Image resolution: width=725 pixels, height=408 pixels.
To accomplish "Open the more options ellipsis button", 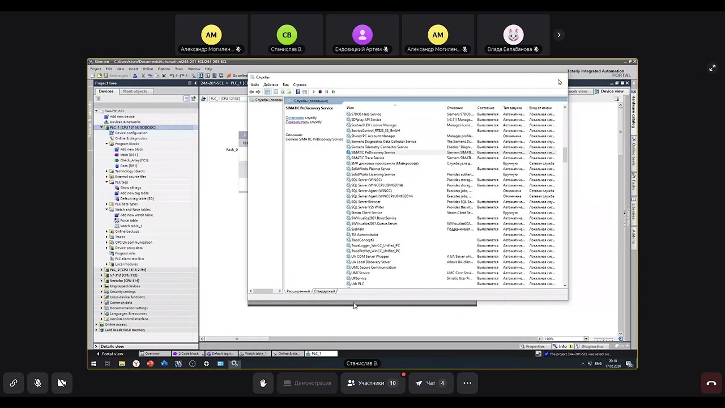I will click(467, 383).
